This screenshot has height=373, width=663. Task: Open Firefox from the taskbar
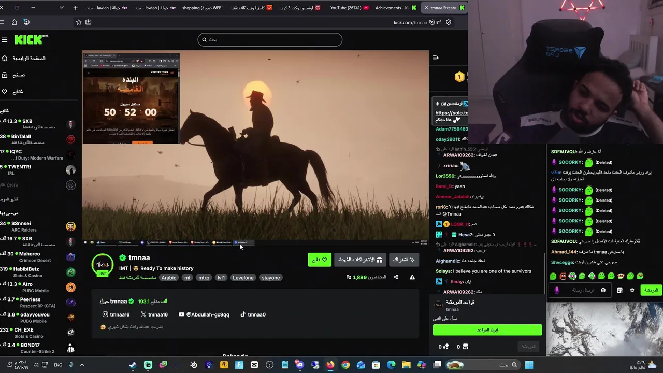(330, 365)
